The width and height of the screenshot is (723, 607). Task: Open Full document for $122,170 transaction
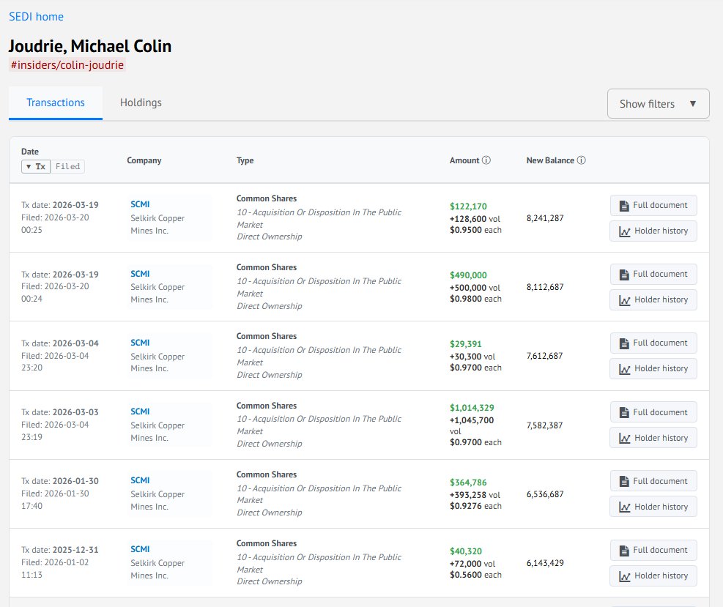[653, 205]
